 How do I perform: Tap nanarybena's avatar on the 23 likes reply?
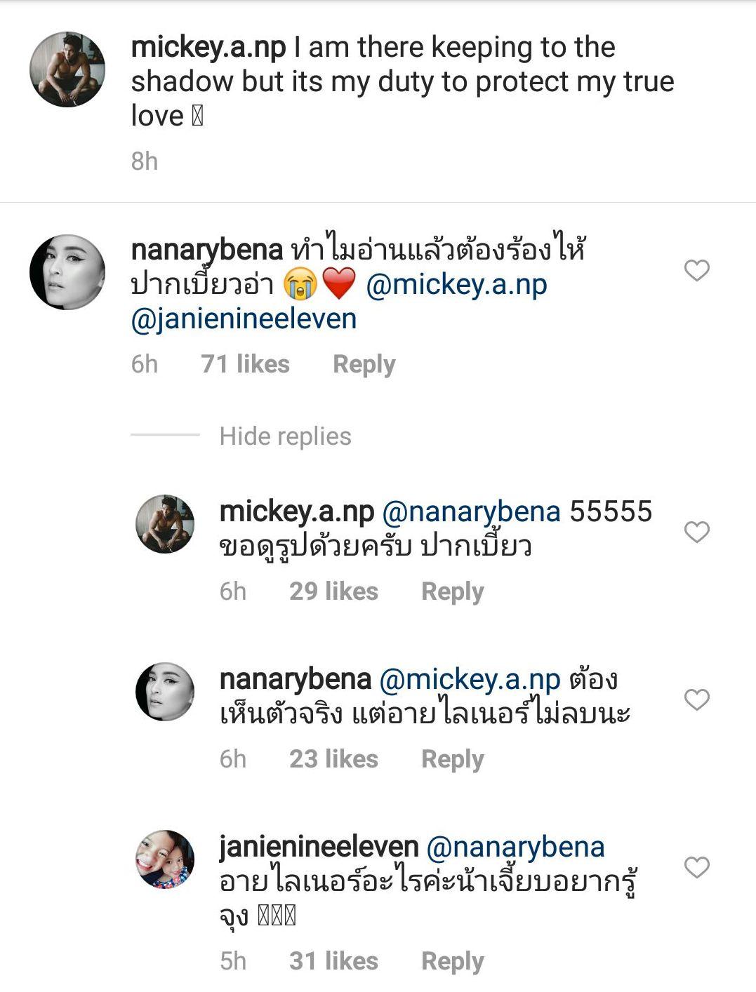click(x=165, y=692)
